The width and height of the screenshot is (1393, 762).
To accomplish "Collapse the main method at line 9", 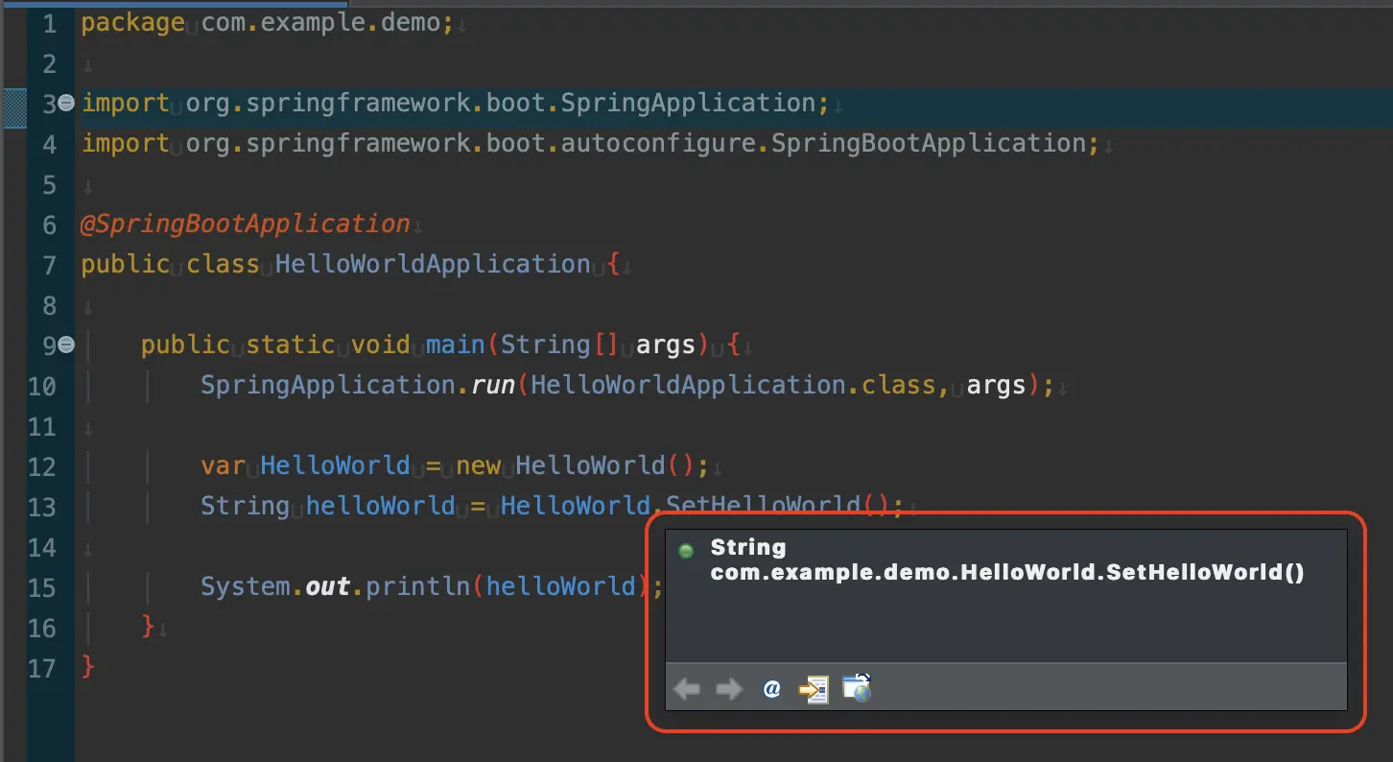I will (x=66, y=345).
